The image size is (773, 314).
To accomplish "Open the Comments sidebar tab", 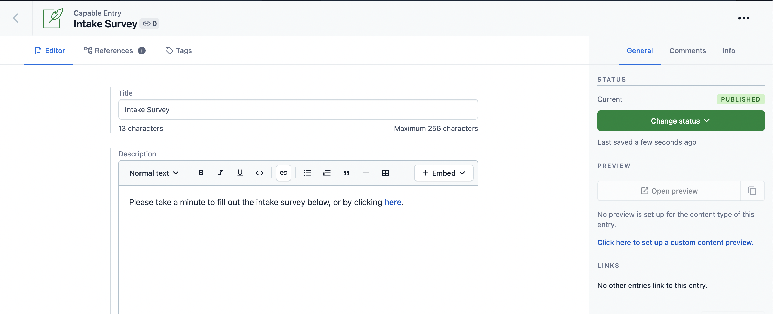I will [687, 51].
